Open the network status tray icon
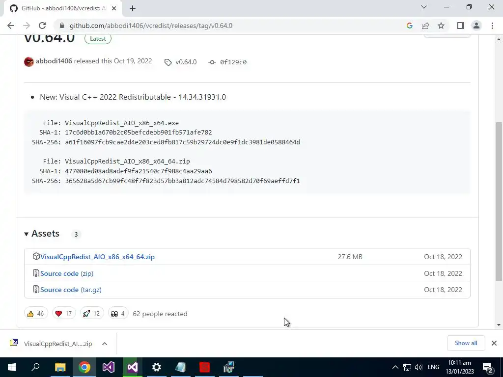Screen dimensions: 503x377 coord(407,367)
